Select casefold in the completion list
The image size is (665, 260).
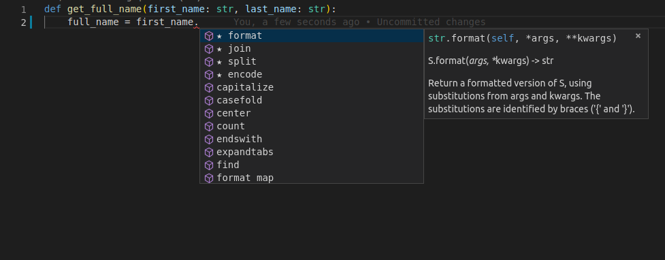(x=311, y=101)
